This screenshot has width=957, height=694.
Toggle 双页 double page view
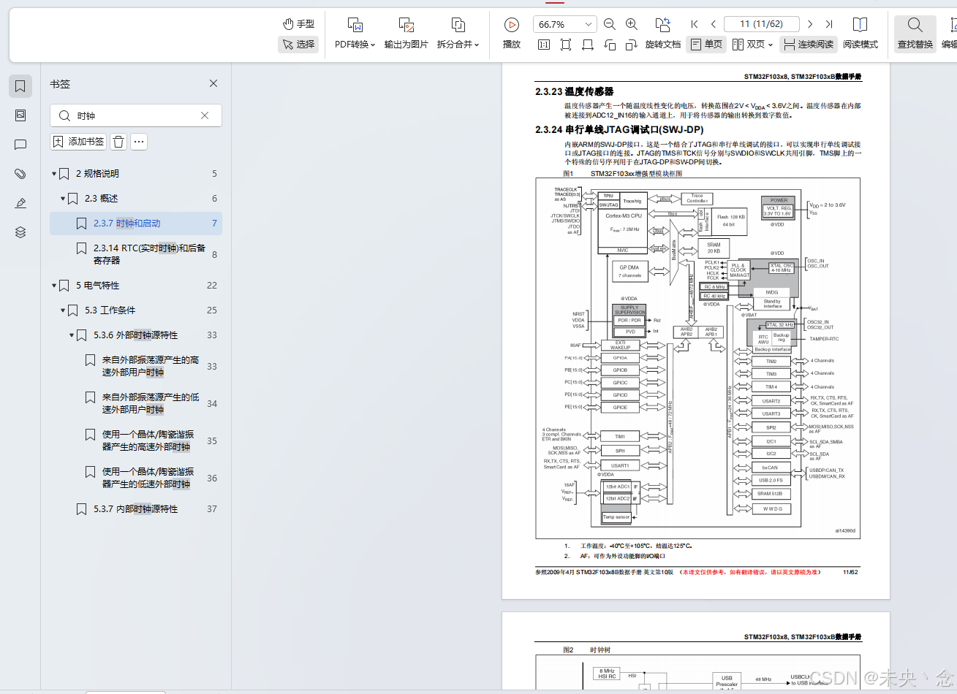click(x=749, y=45)
